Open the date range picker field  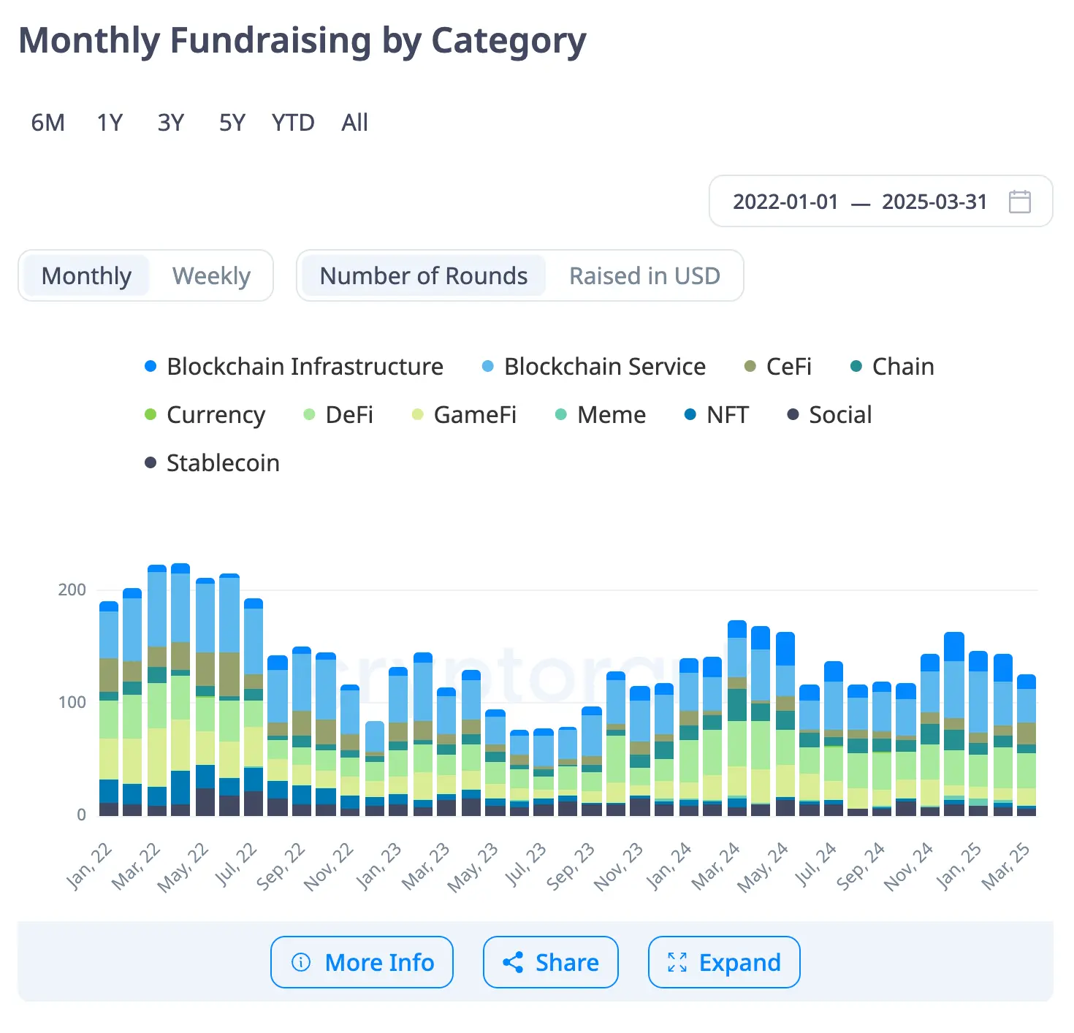click(860, 202)
